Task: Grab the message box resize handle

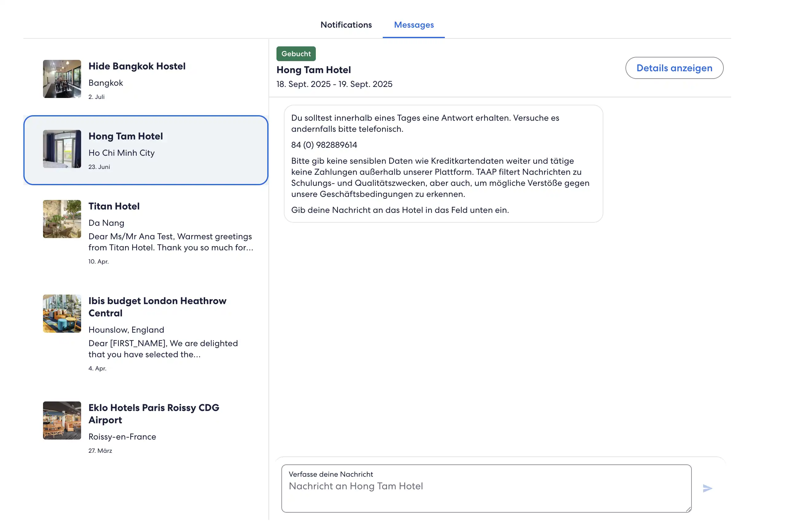Action: 688,509
